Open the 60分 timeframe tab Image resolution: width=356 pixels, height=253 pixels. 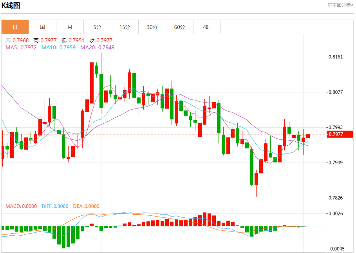tap(180, 27)
